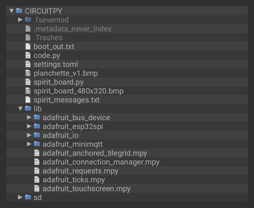Click the adafruit_minimqtt folder icon
This screenshot has width=254, height=208.
point(37,144)
